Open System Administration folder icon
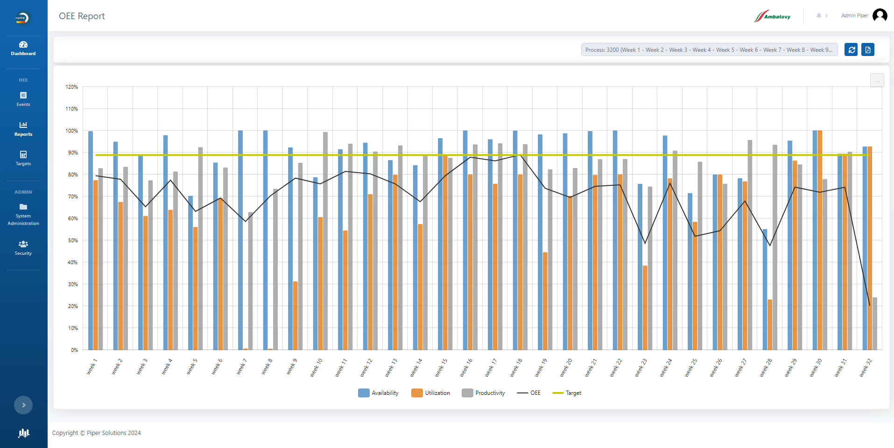Screen dimensions: 894x448 tap(23, 207)
